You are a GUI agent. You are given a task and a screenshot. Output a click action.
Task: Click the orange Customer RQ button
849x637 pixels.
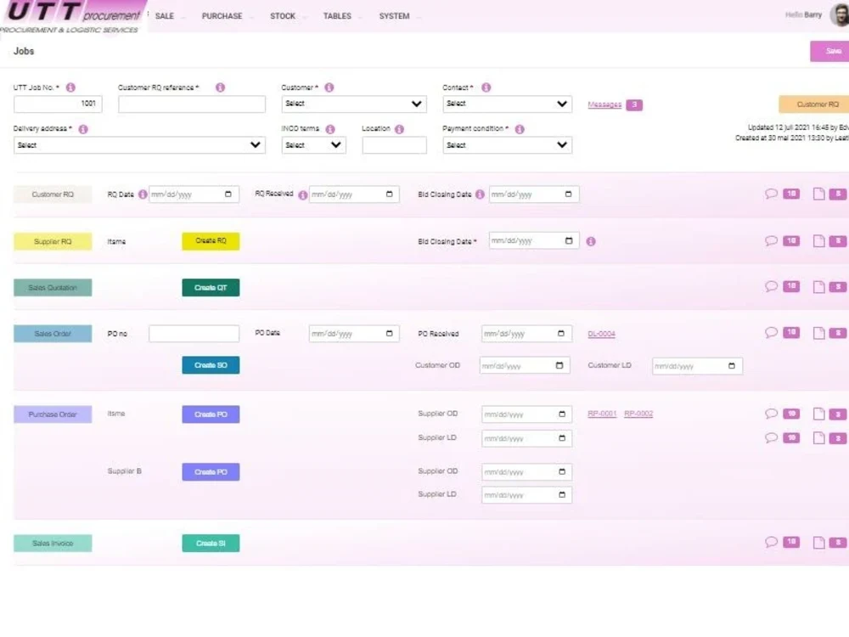pyautogui.click(x=814, y=104)
